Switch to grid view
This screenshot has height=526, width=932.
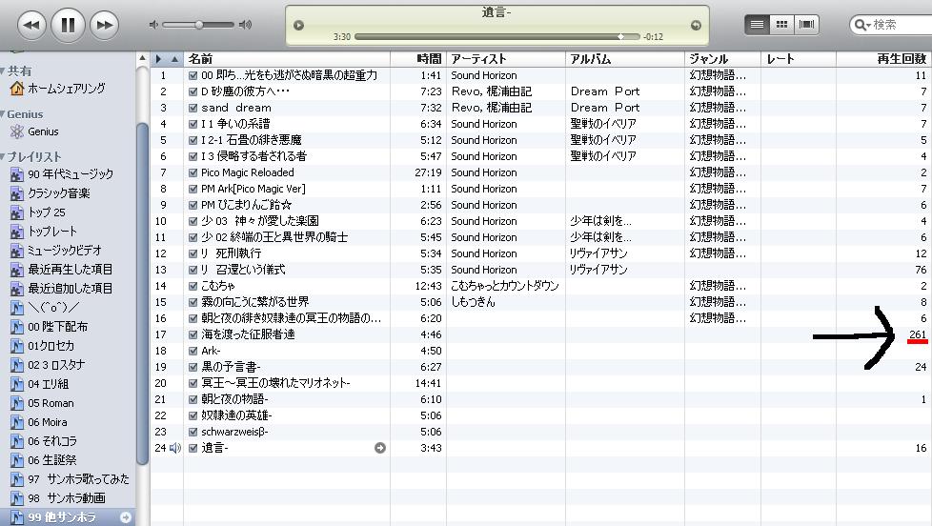point(782,25)
